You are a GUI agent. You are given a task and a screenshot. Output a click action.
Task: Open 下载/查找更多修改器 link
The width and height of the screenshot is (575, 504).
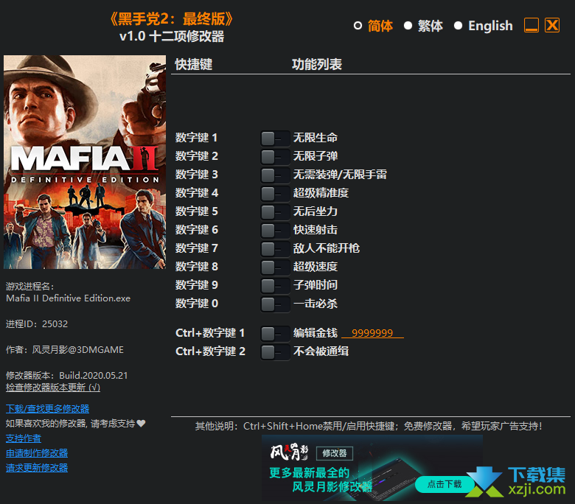pos(47,409)
